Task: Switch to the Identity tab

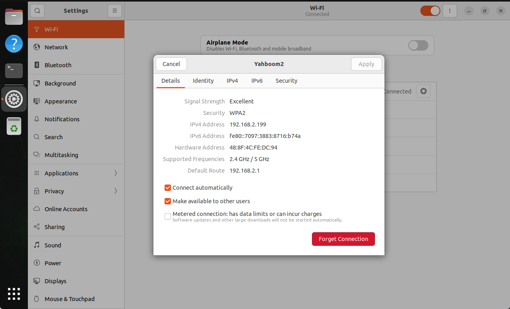Action: tap(203, 81)
